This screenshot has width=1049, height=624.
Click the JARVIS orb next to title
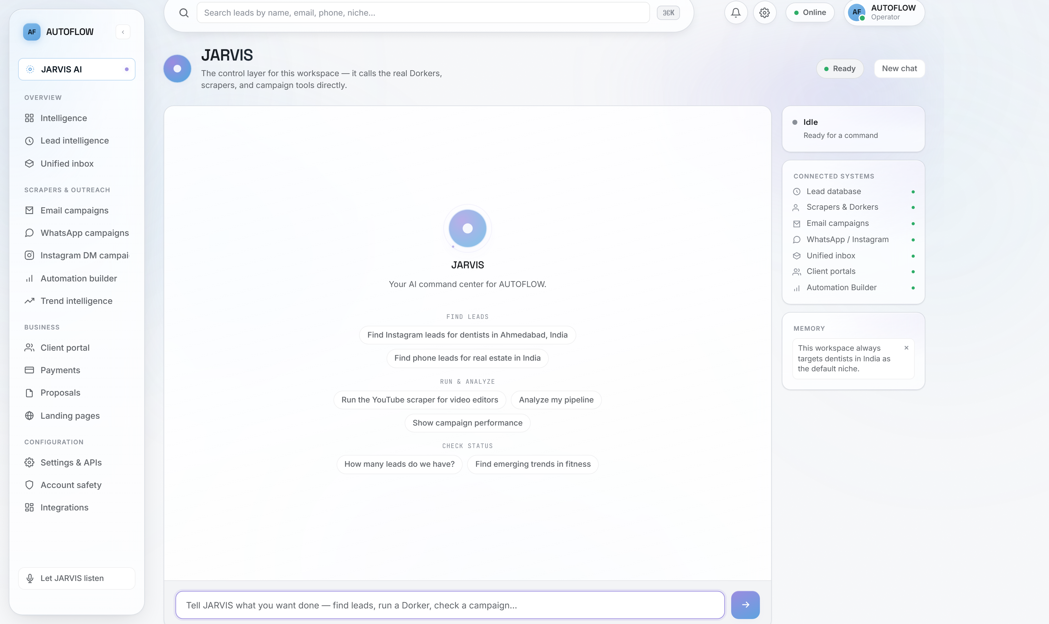pos(177,69)
